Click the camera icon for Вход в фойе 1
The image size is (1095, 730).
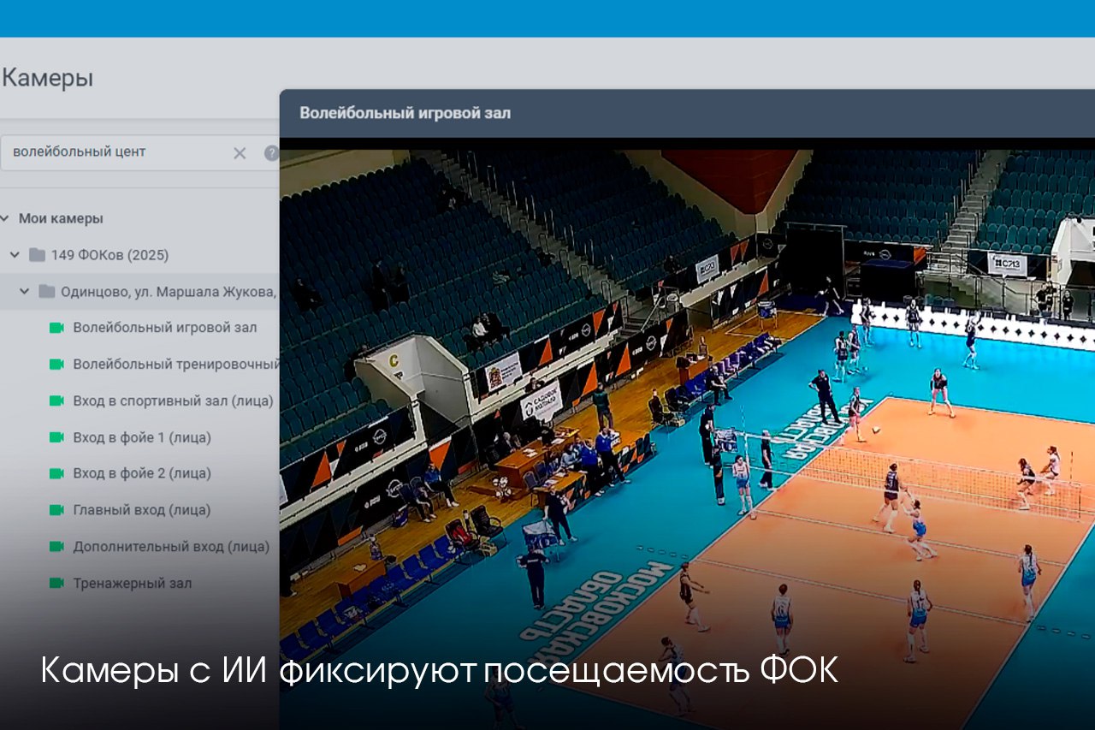pyautogui.click(x=57, y=437)
